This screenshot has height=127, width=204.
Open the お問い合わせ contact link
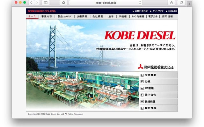point(140,11)
